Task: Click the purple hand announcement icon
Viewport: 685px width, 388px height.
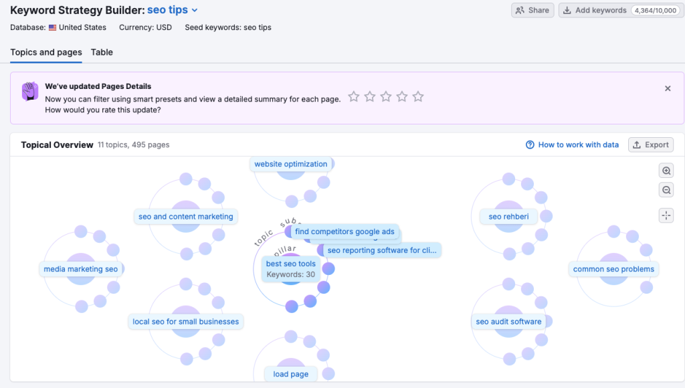Action: pyautogui.click(x=30, y=92)
